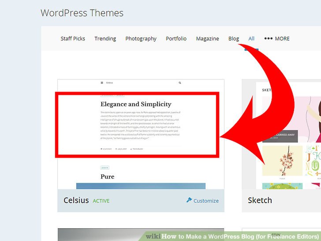This screenshot has height=241, width=321.
Task: Click the Celsius theme name
Action: click(x=75, y=200)
